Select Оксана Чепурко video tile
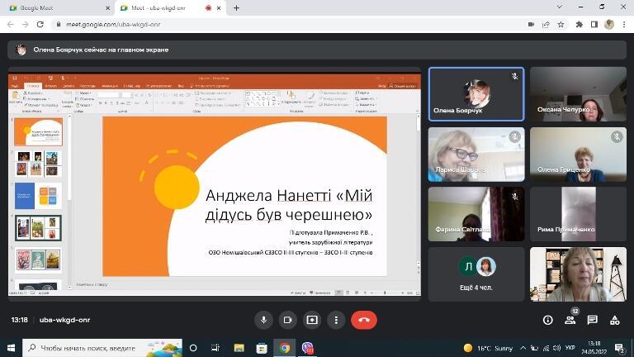 tap(578, 94)
